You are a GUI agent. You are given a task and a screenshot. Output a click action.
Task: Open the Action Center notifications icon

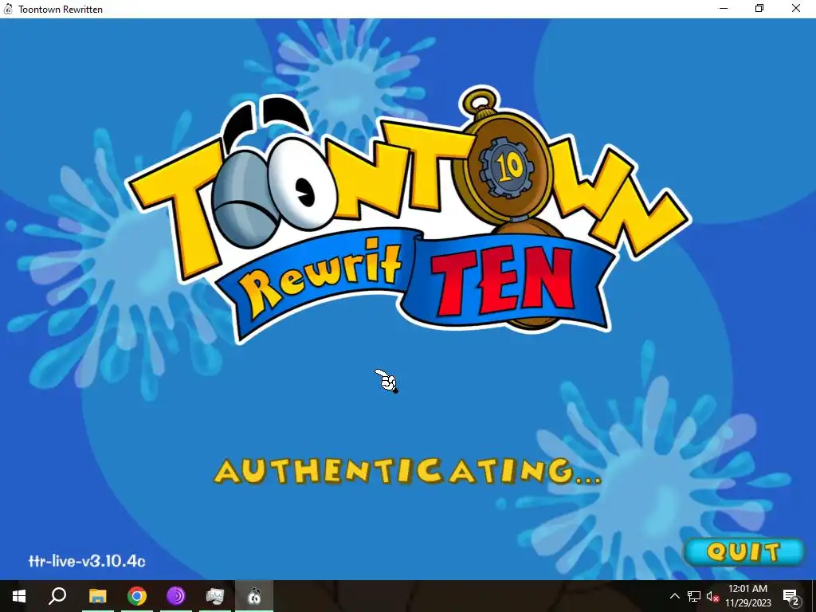click(x=790, y=596)
